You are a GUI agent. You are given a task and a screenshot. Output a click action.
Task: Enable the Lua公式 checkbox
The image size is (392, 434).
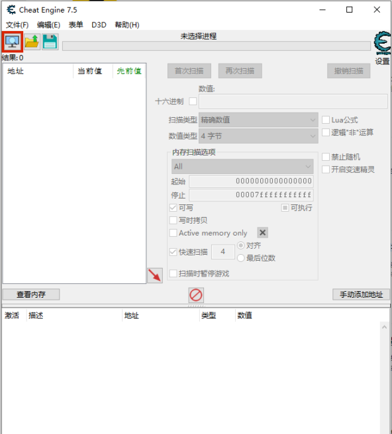pyautogui.click(x=326, y=120)
